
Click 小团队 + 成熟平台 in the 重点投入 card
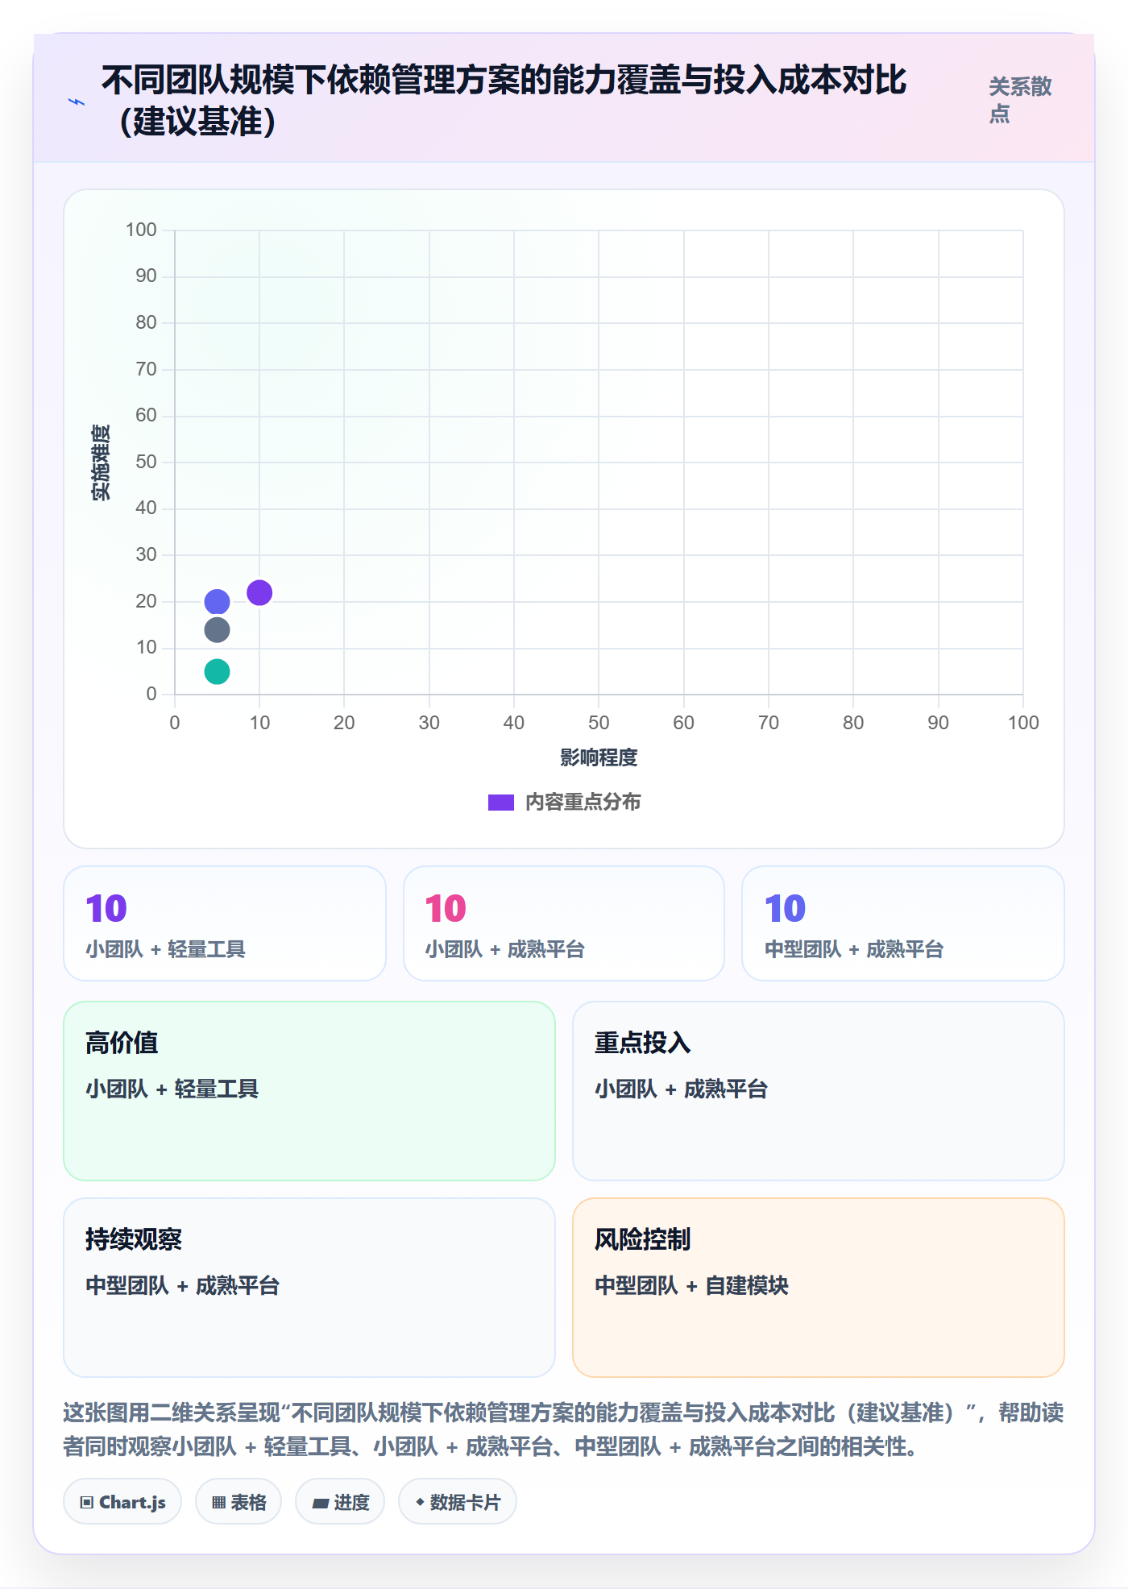681,1089
